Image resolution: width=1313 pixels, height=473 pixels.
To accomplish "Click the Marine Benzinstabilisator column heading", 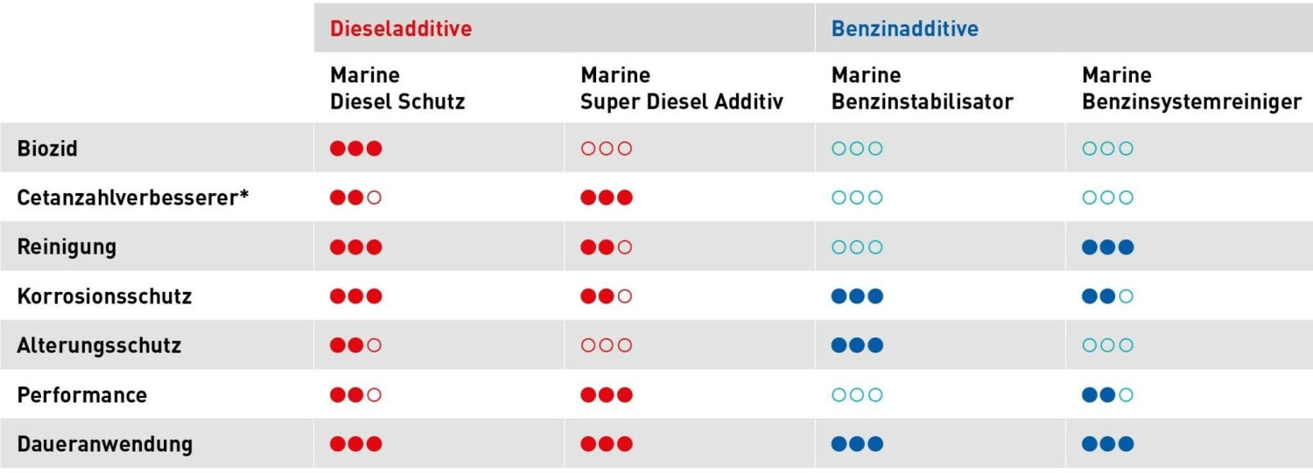I will pos(922,88).
